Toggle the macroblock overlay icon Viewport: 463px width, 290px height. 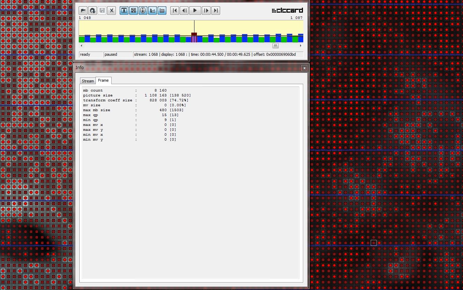coord(133,11)
